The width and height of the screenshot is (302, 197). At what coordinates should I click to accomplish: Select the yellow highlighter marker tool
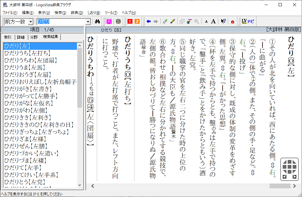pos(173,21)
